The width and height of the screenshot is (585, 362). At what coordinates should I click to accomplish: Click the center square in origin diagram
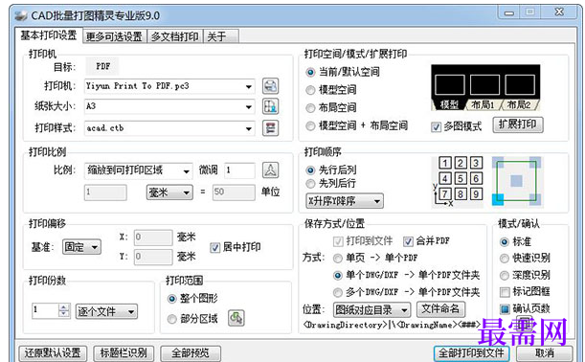click(516, 181)
